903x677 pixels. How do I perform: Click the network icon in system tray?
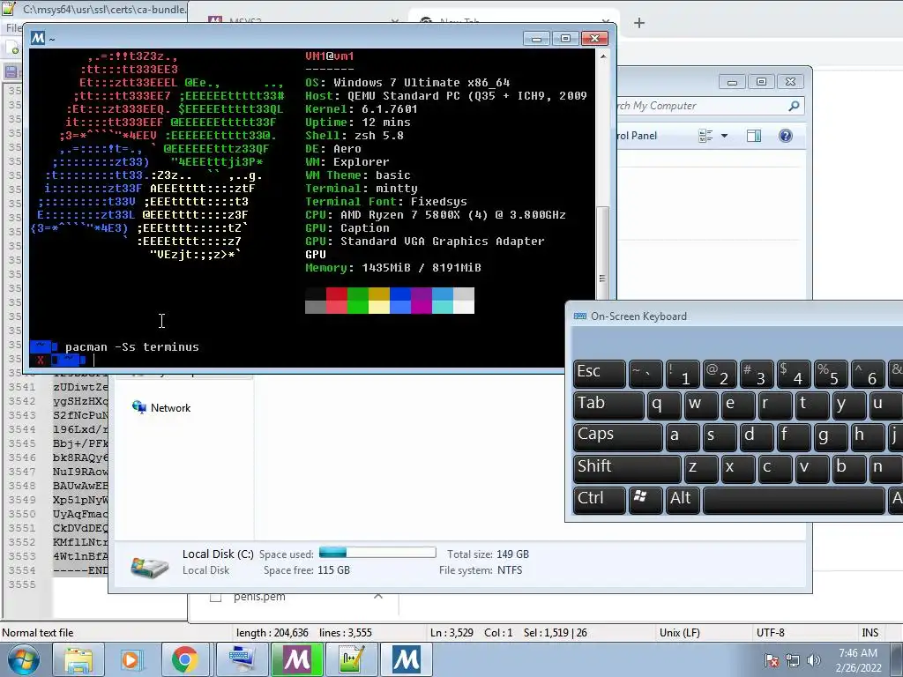pos(793,660)
